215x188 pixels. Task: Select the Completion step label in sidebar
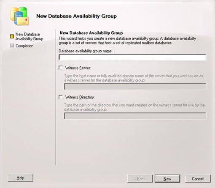pyautogui.click(x=24, y=46)
